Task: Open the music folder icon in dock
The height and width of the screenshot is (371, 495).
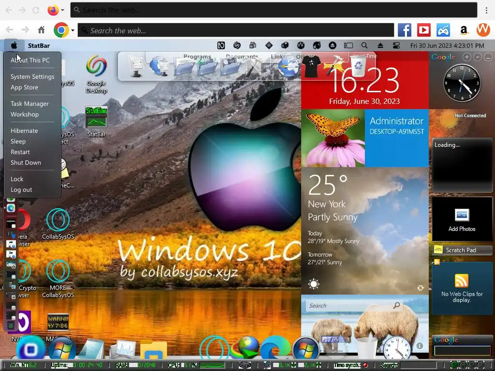Action: pos(207,67)
